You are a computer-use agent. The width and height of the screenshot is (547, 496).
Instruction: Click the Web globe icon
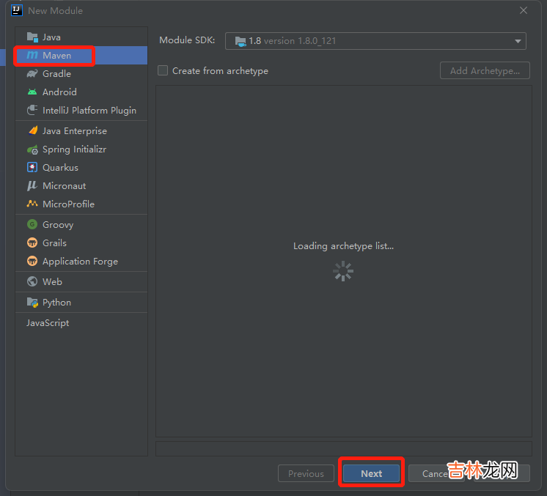[x=32, y=282]
